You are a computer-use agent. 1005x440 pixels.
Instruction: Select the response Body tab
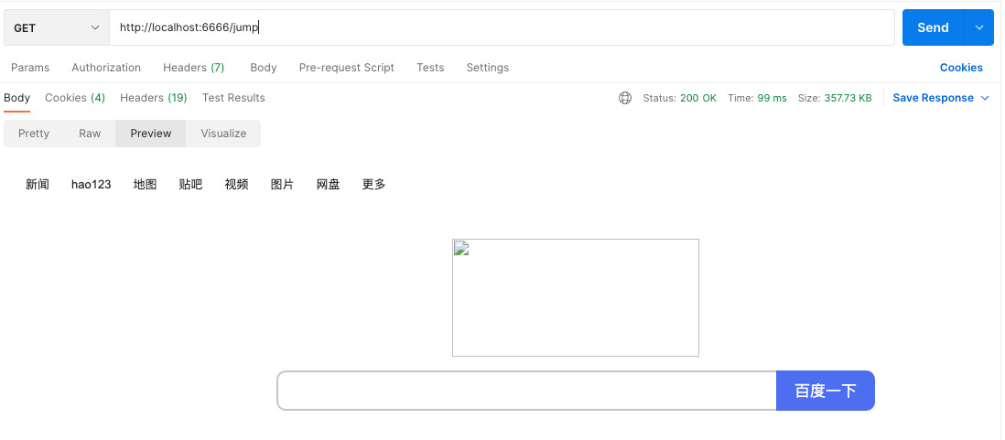[x=16, y=98]
